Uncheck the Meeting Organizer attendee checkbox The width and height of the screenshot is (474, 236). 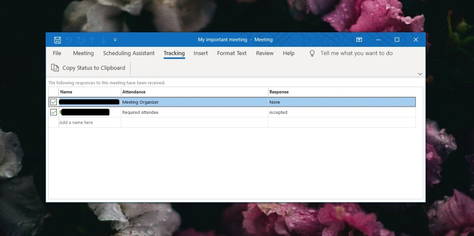[x=53, y=102]
